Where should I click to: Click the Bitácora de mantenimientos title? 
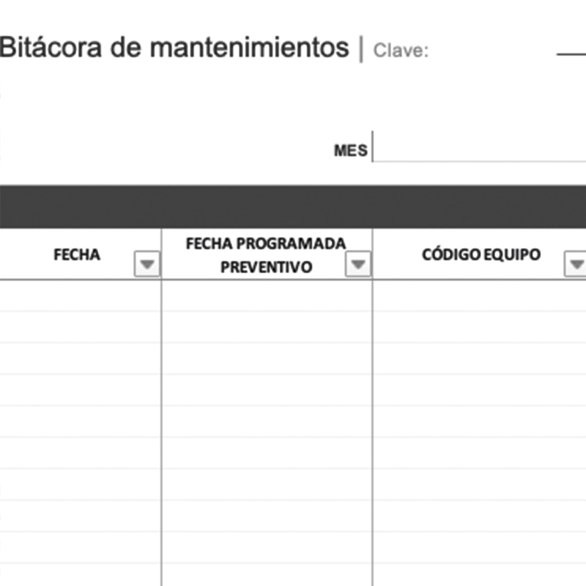coord(174,48)
